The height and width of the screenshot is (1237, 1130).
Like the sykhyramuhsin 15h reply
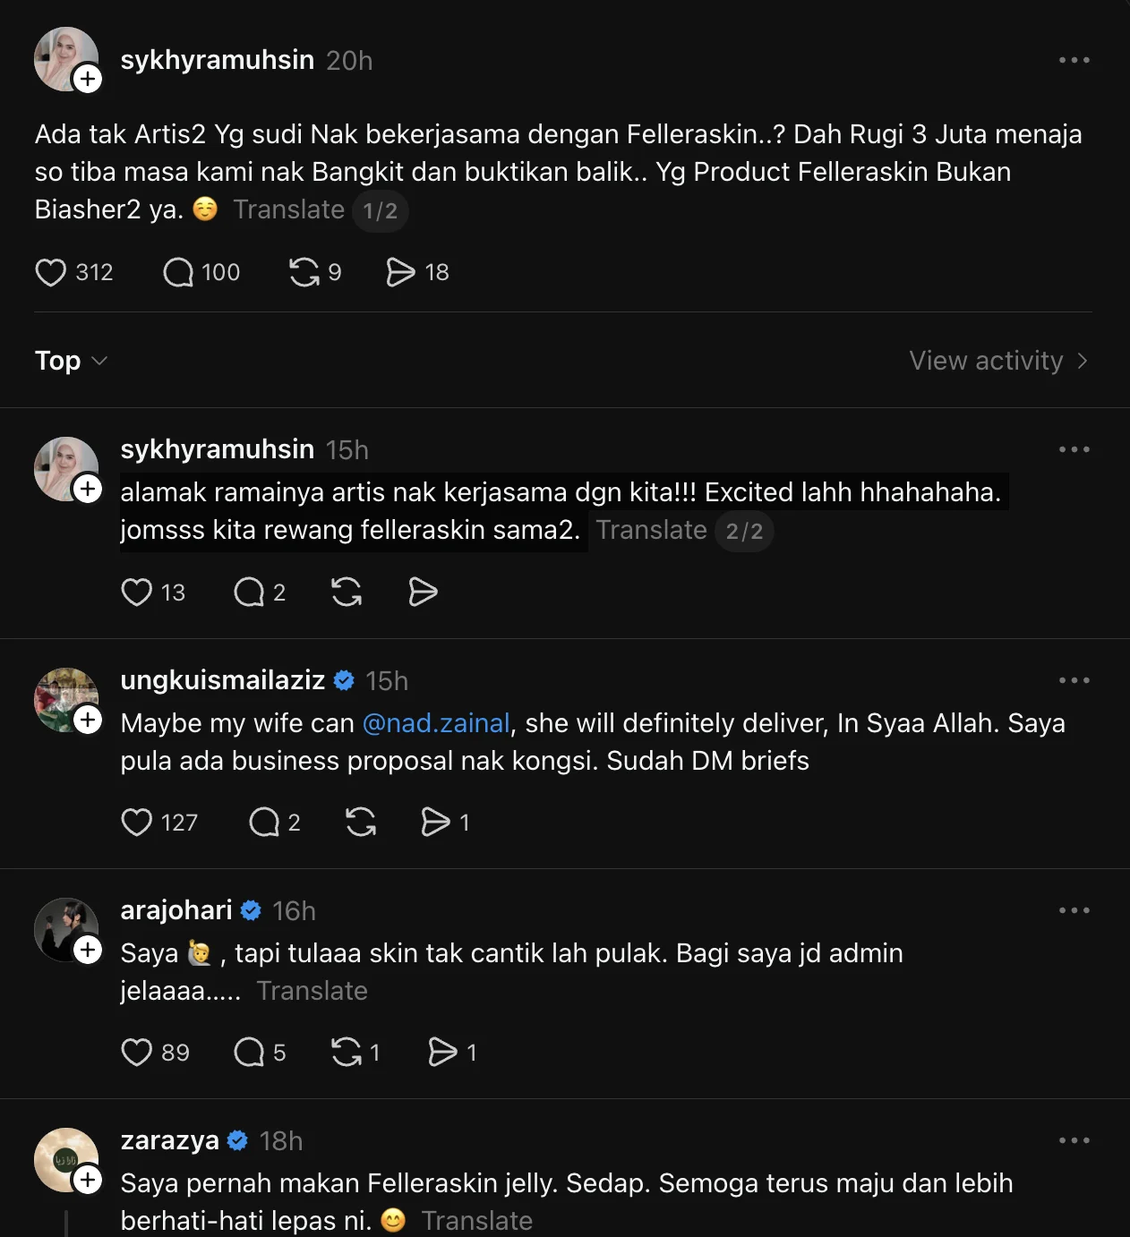coord(137,592)
